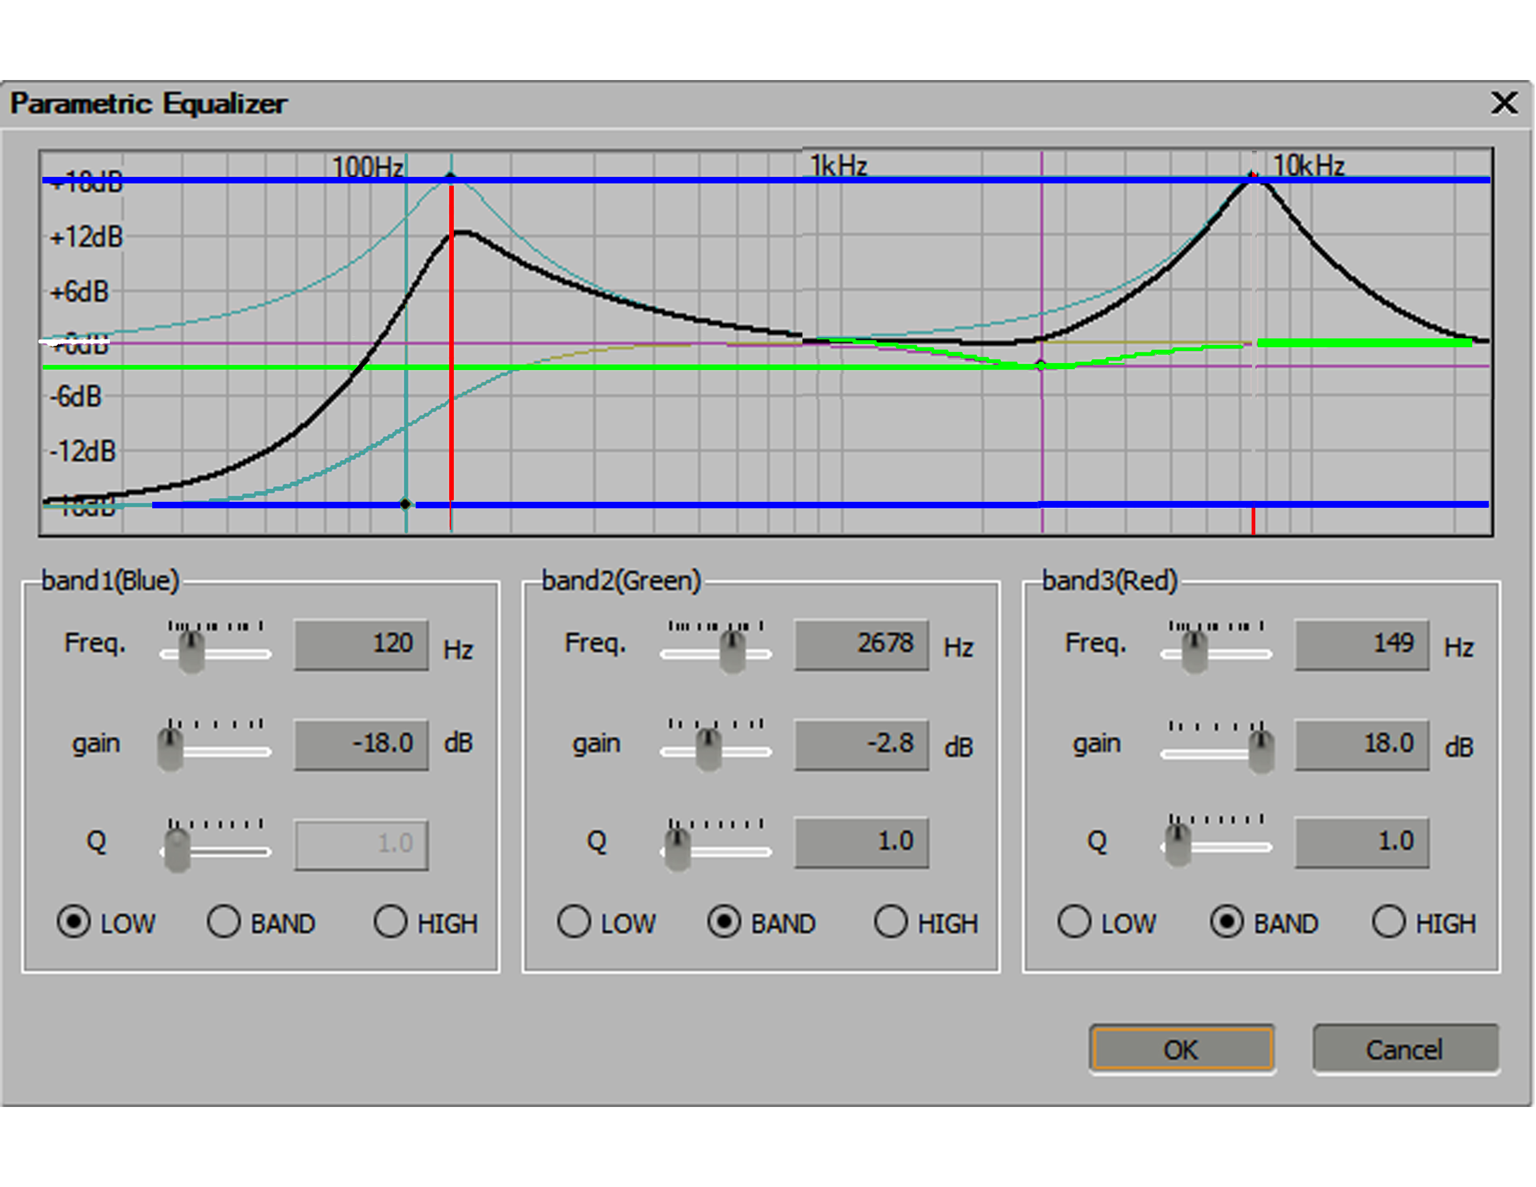Set band3(Red) to HIGH shelf
1536x1187 pixels.
pyautogui.click(x=1388, y=922)
